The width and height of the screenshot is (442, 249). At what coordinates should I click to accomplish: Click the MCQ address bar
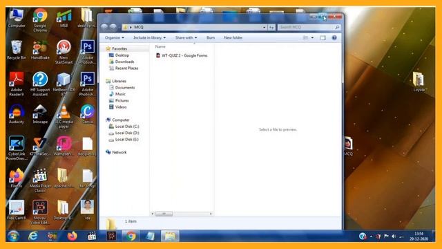click(x=195, y=27)
